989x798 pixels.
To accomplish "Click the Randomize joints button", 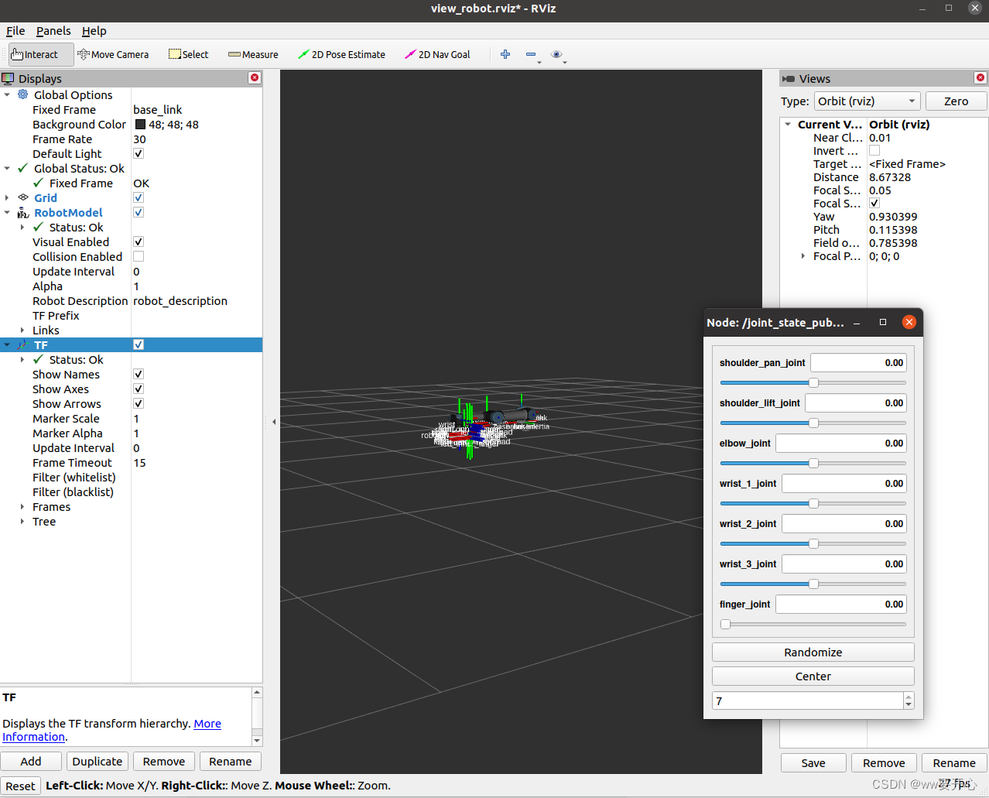I will pos(813,652).
